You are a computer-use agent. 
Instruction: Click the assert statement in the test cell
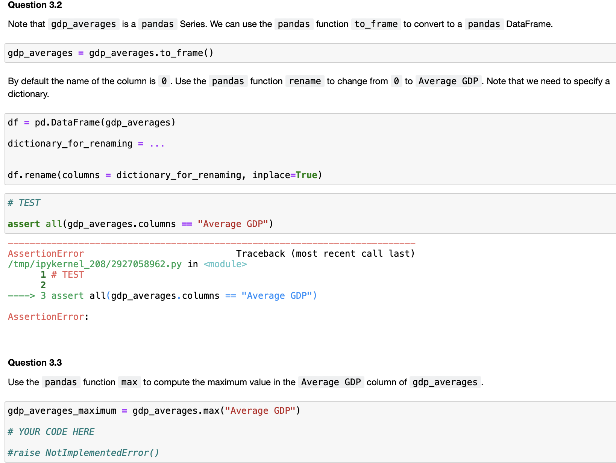[x=140, y=224]
